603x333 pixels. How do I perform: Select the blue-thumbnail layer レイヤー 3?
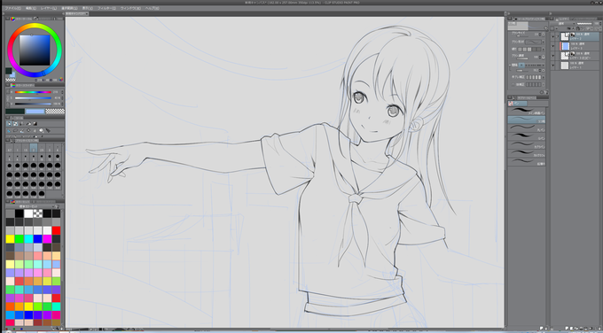(x=580, y=46)
